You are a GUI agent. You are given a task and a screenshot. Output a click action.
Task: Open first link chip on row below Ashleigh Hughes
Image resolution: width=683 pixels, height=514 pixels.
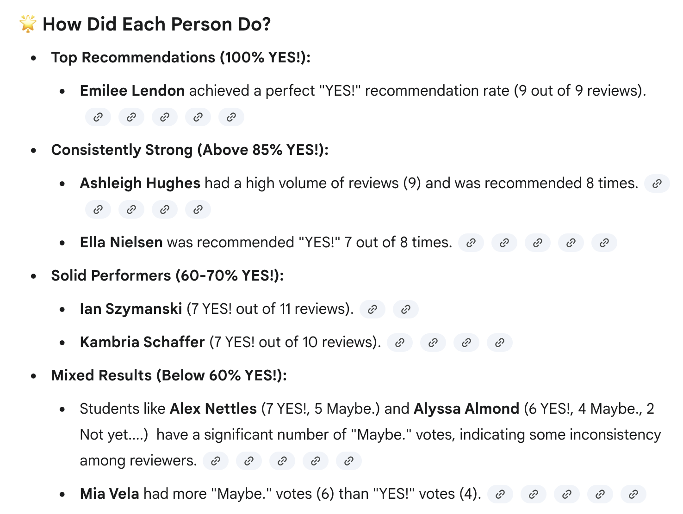[98, 209]
